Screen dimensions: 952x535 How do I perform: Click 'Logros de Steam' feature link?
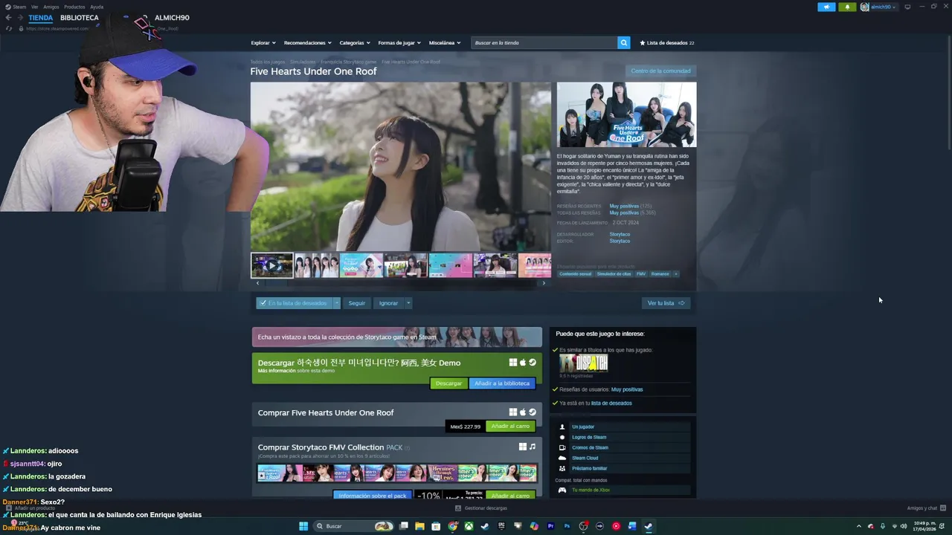tap(589, 437)
